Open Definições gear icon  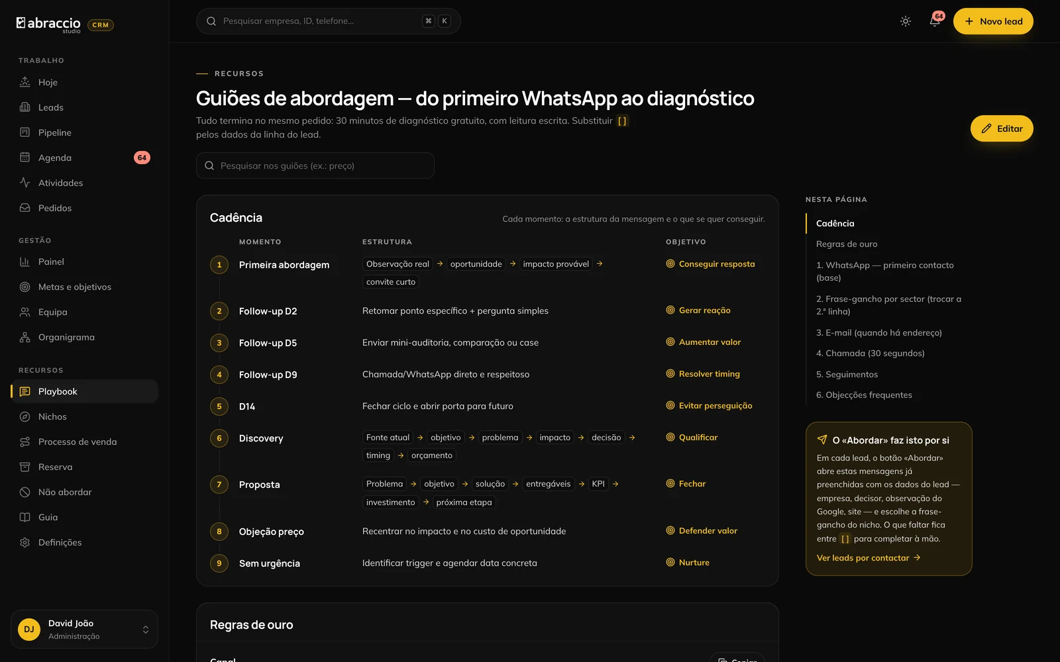(25, 542)
